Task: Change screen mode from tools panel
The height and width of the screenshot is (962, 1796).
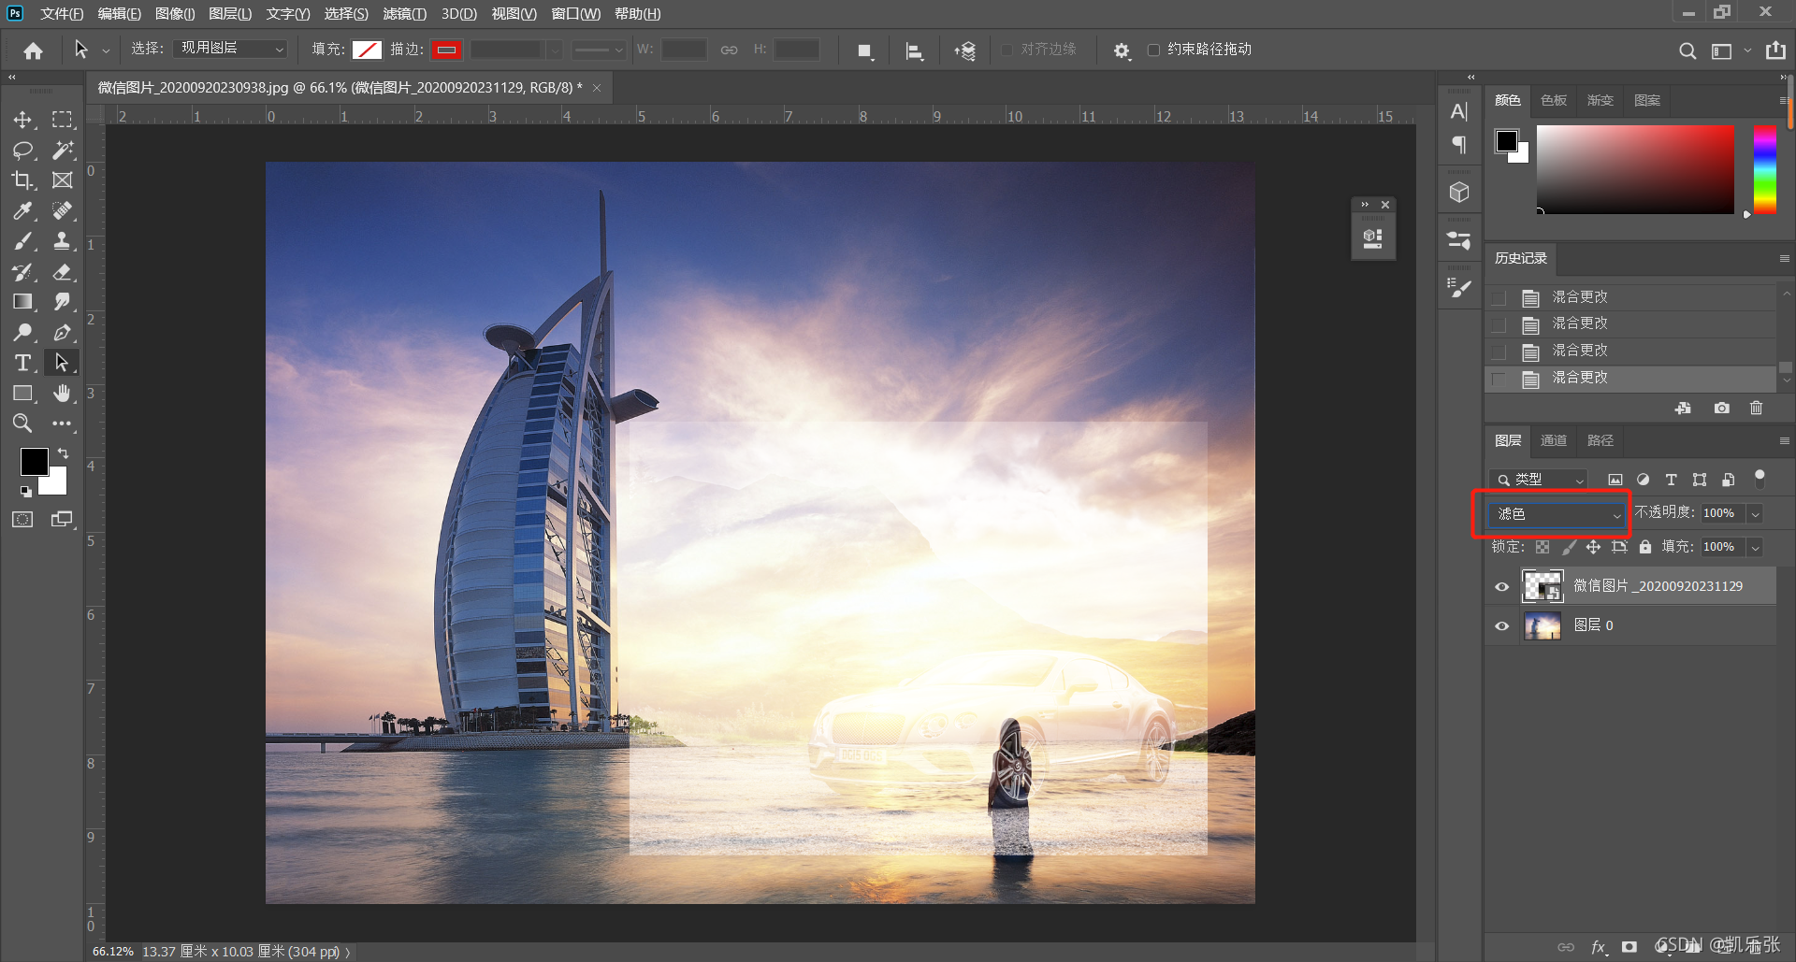Action: (x=62, y=519)
